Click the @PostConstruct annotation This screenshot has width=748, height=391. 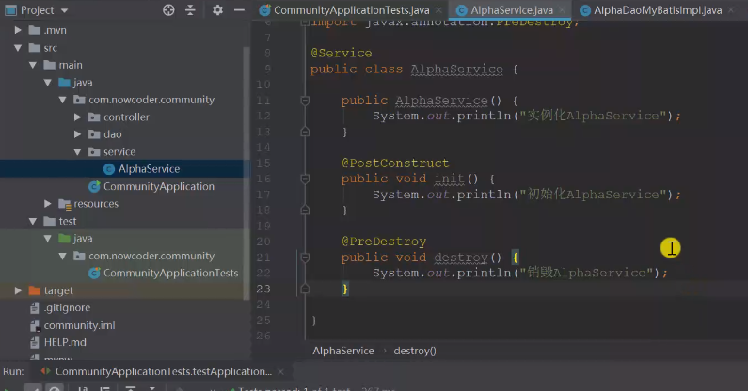pyautogui.click(x=395, y=164)
